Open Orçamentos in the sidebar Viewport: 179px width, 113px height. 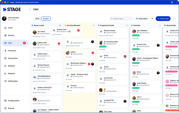pos(13,58)
